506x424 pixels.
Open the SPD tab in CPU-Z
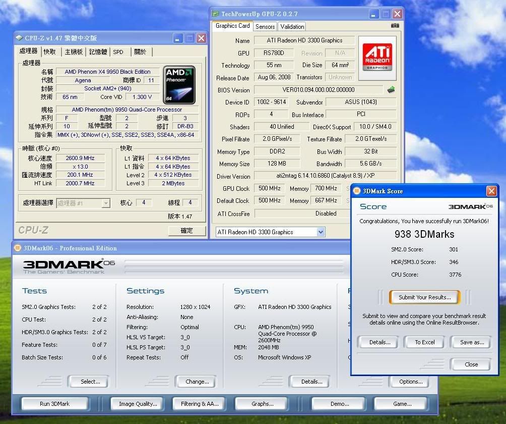[118, 51]
